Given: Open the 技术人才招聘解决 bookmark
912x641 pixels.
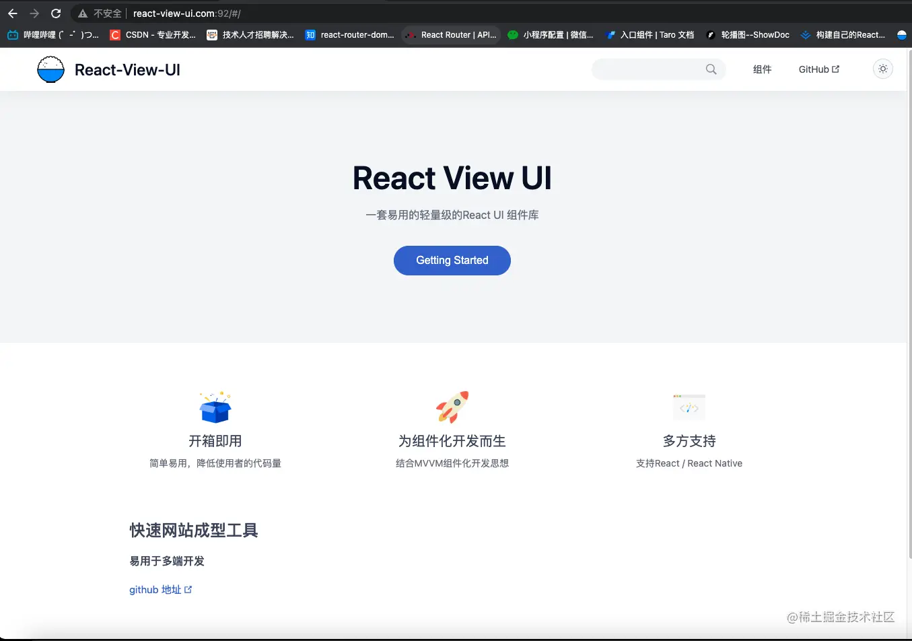Looking at the screenshot, I should 250,35.
